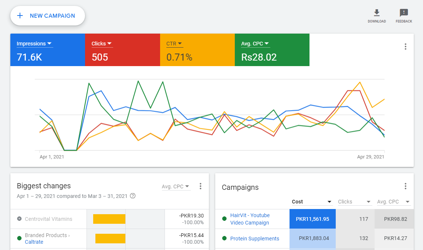Open the Avg. CPC column dropdown in Campaigns
The image size is (423, 250).
393,202
